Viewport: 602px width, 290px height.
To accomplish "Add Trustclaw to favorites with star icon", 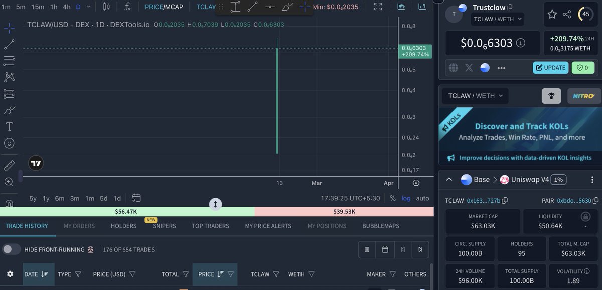I will pyautogui.click(x=552, y=14).
